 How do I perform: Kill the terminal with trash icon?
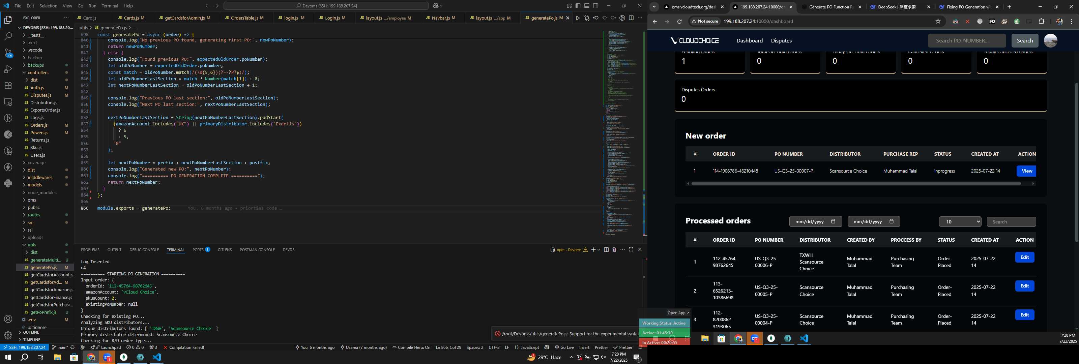(x=614, y=250)
